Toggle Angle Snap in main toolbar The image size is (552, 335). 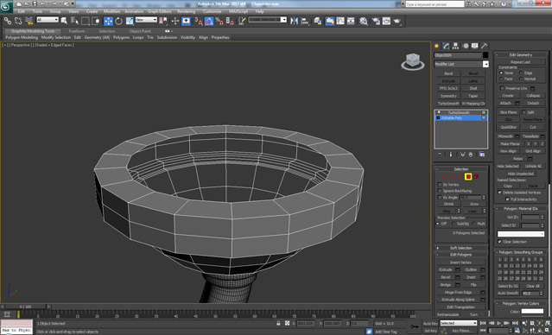pos(209,21)
